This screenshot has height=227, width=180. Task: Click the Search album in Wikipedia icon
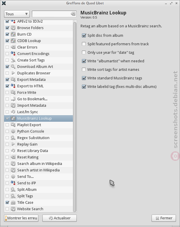pos(13,163)
